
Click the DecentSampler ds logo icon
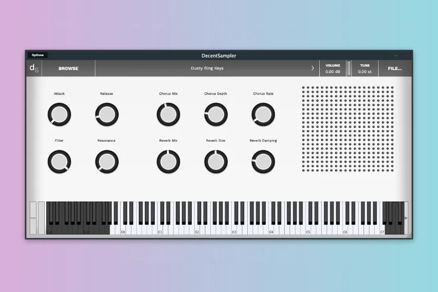pos(34,68)
